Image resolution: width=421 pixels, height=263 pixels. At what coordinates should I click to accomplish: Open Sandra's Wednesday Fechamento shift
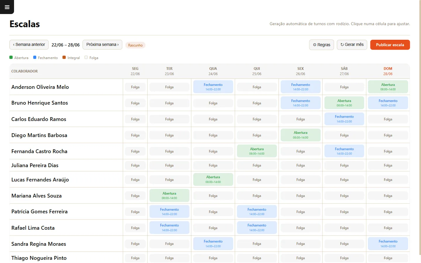pyautogui.click(x=213, y=244)
